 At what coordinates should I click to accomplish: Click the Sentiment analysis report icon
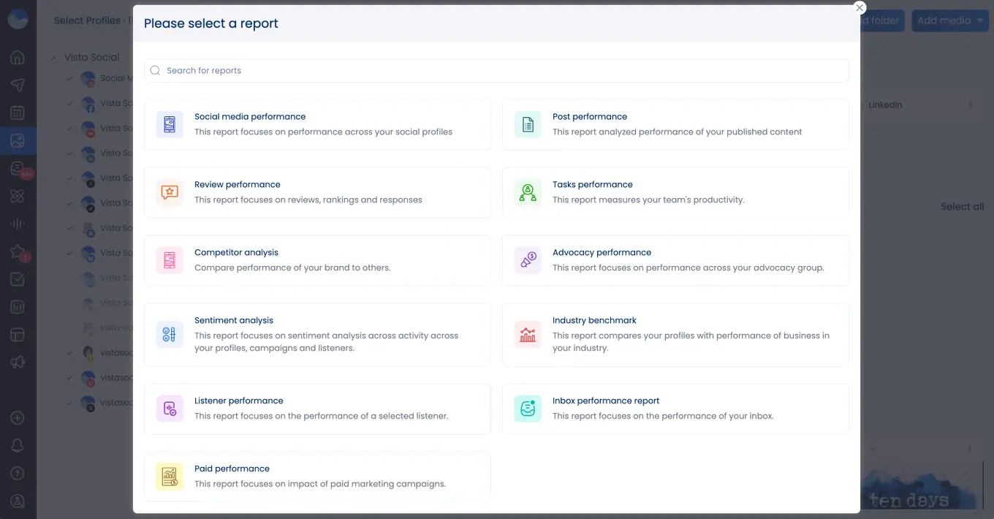pyautogui.click(x=170, y=335)
